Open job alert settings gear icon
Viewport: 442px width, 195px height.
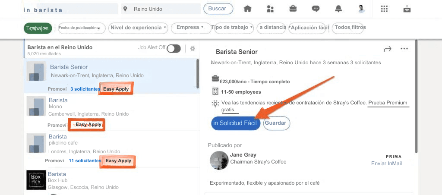[193, 48]
